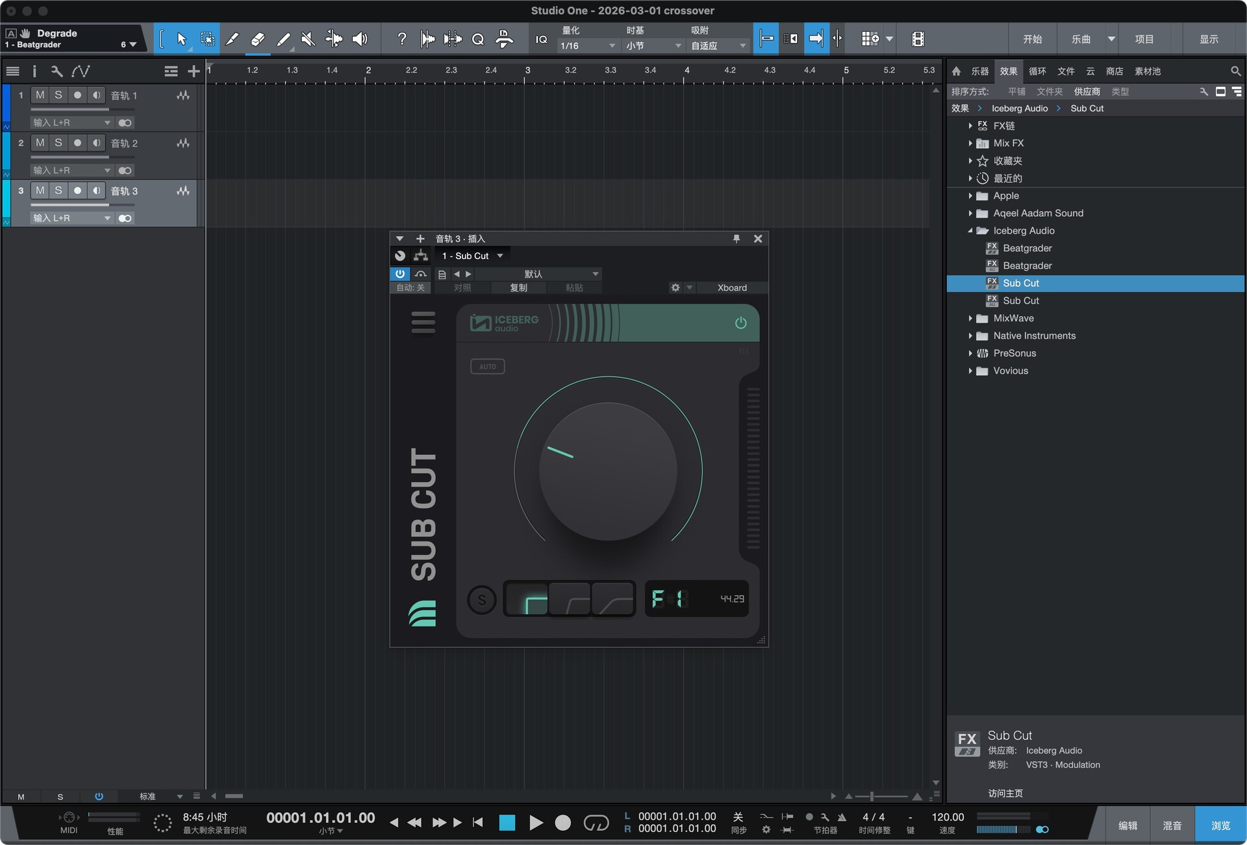Switch to the 乐器 browser tab
Image resolution: width=1247 pixels, height=845 pixels.
[979, 71]
